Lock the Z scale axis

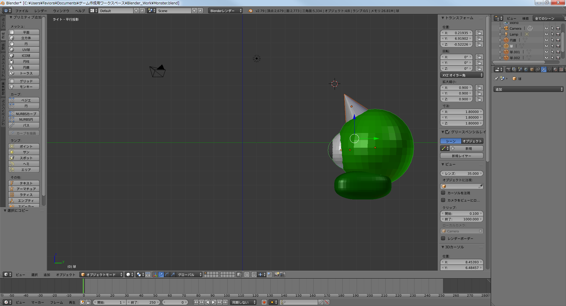[x=479, y=99]
